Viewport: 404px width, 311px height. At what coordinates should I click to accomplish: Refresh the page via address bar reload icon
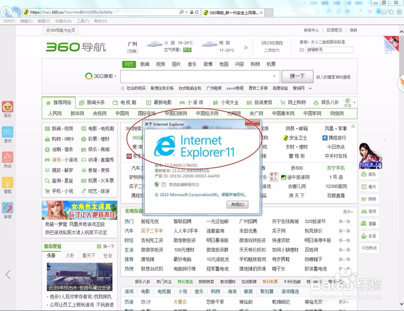[x=197, y=12]
